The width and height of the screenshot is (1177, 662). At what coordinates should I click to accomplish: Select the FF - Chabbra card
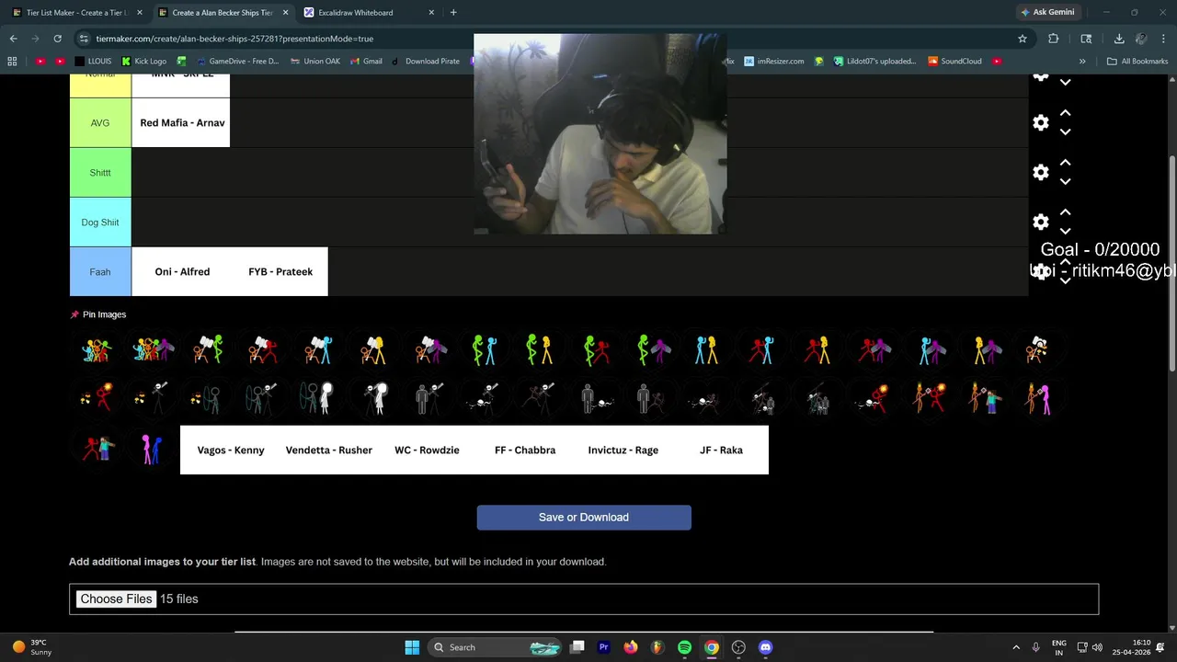(525, 450)
